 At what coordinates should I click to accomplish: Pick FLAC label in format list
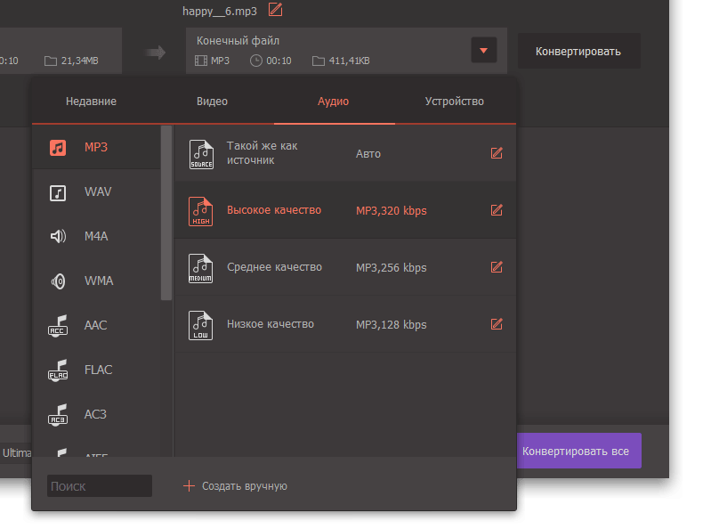[98, 370]
